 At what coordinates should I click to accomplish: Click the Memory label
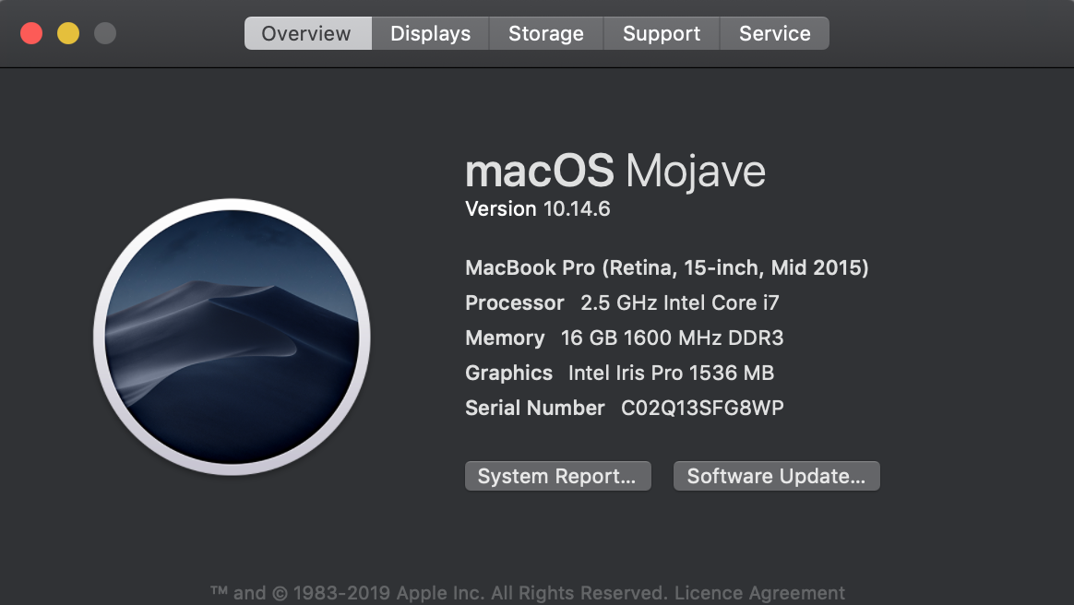[505, 338]
